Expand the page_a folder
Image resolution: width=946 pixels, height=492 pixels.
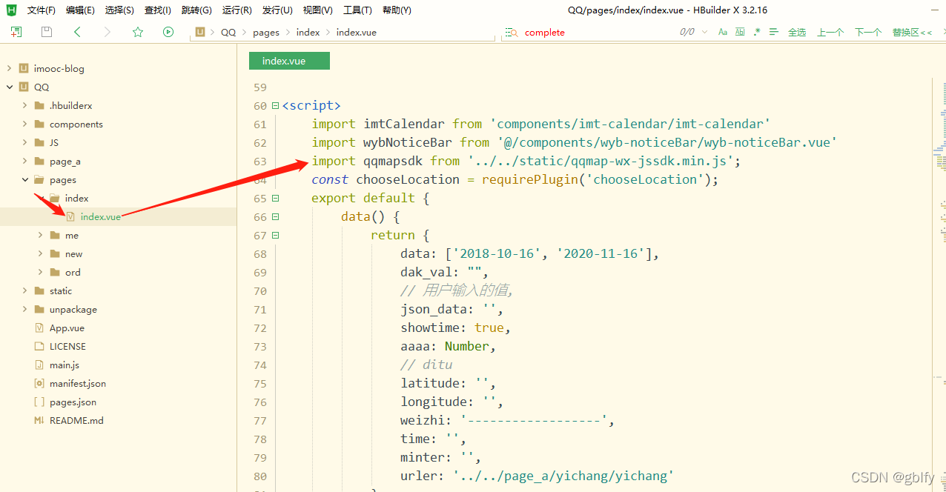[x=24, y=161]
